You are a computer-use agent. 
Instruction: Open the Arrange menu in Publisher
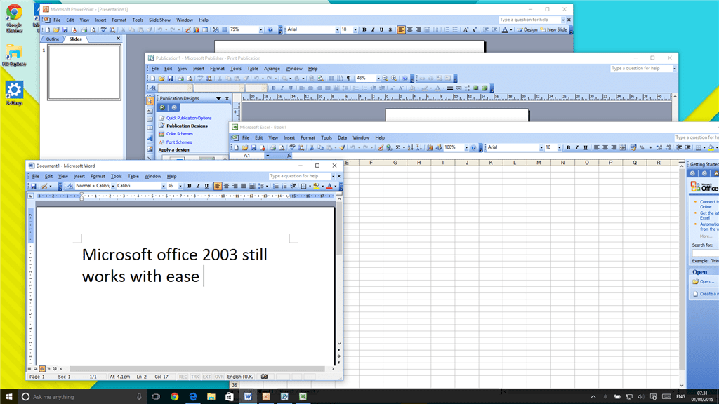point(272,69)
